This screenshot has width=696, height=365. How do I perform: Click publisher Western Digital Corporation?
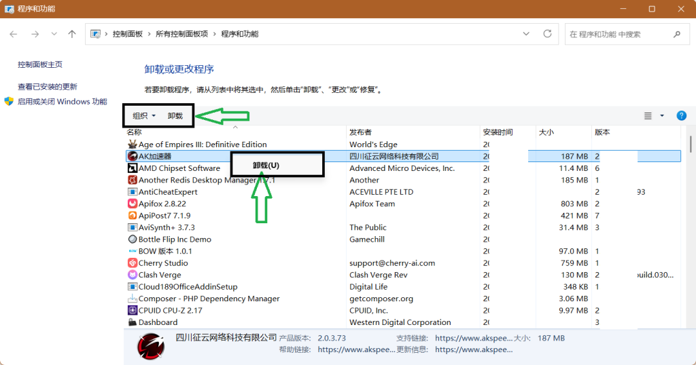tap(400, 322)
